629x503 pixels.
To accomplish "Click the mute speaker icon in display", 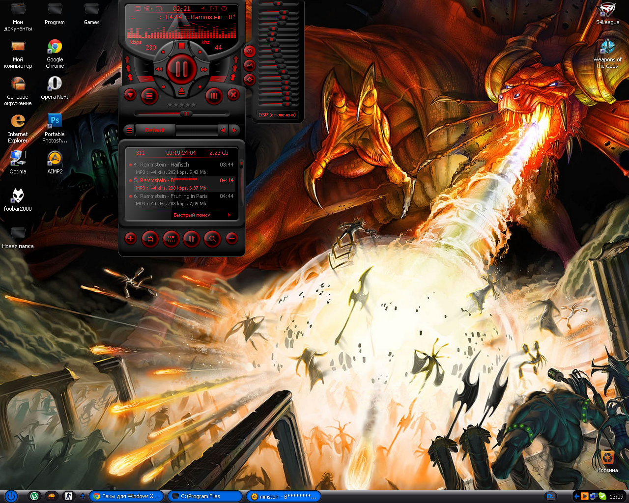I will point(204,9).
